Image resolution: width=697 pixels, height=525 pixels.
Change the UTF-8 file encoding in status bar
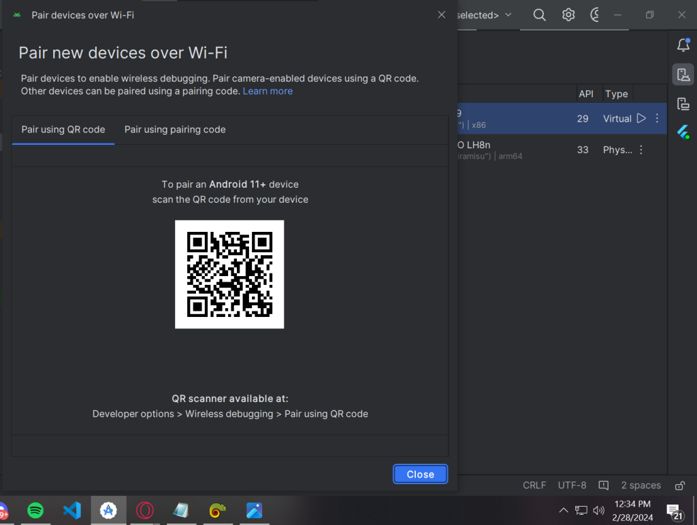click(x=572, y=486)
